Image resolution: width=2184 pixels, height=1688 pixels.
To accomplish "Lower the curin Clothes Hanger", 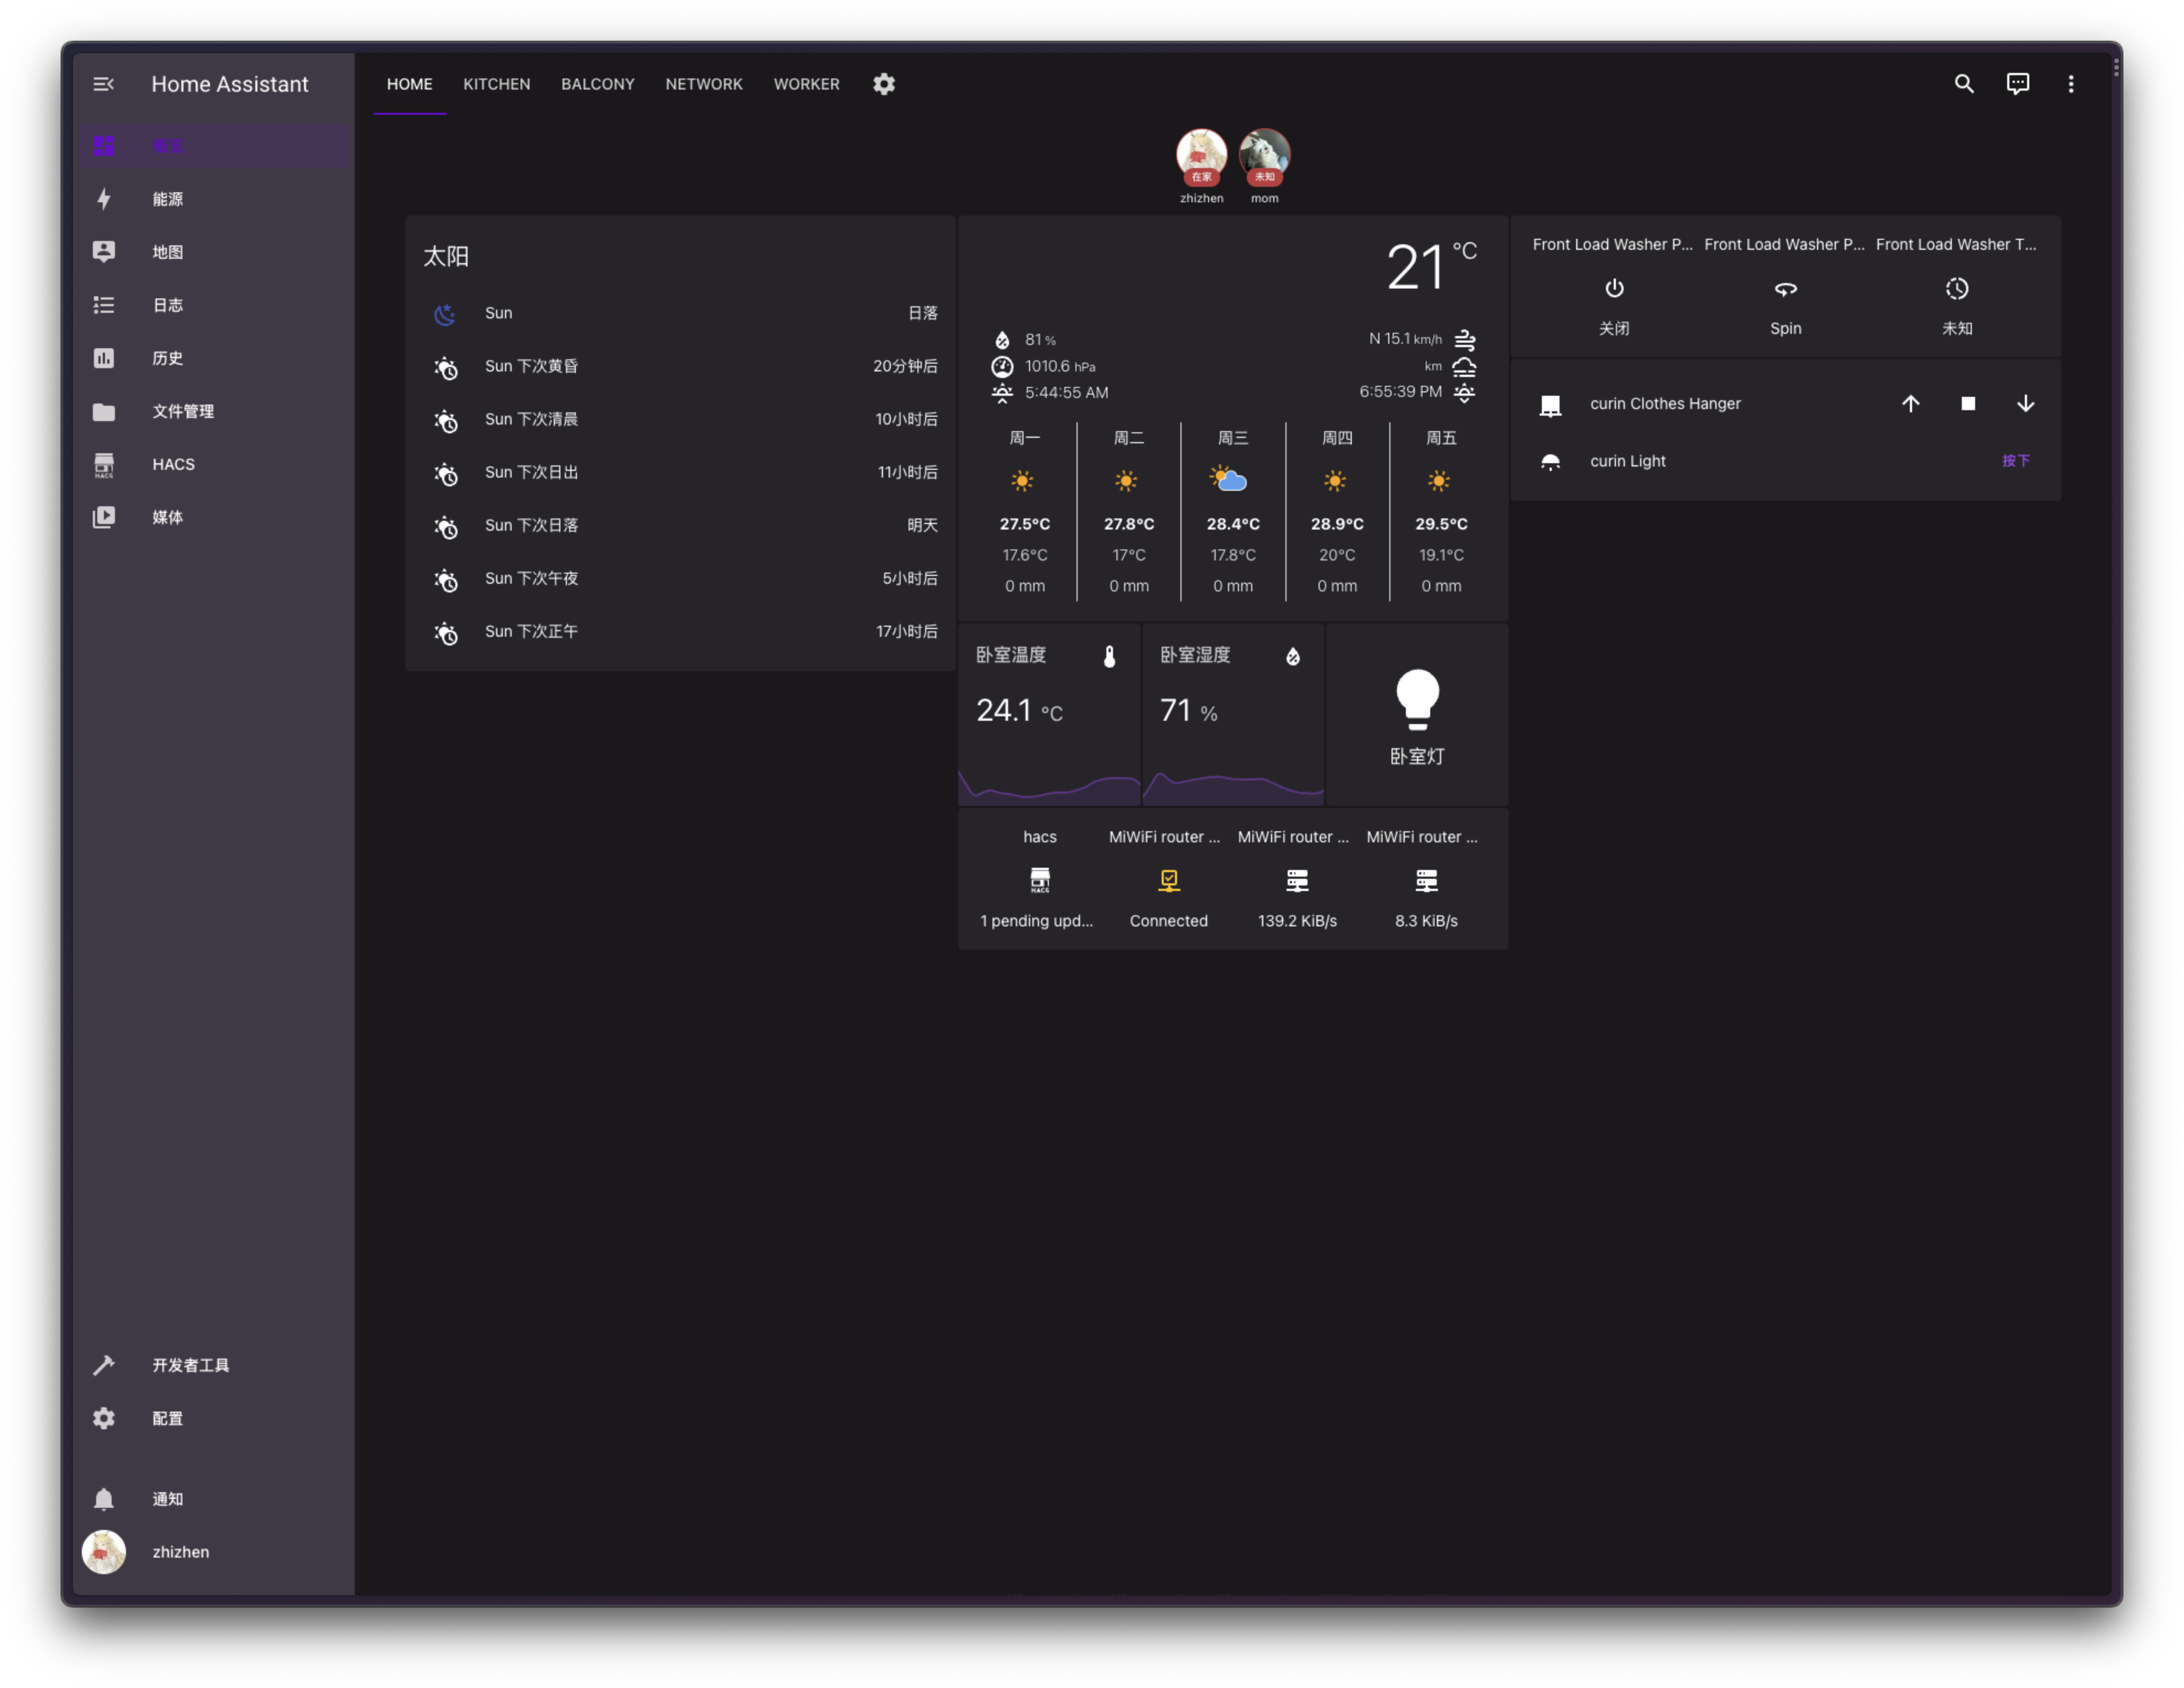I will 2025,404.
